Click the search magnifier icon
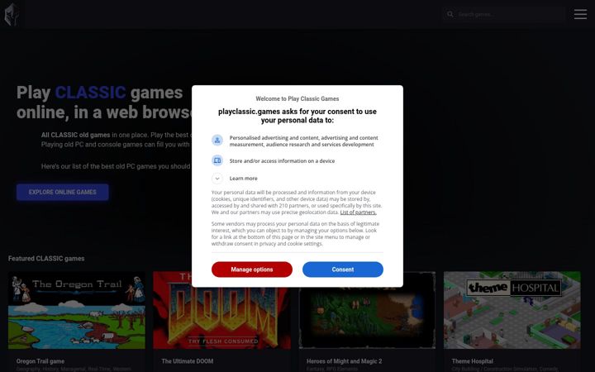The width and height of the screenshot is (595, 372). click(x=450, y=14)
